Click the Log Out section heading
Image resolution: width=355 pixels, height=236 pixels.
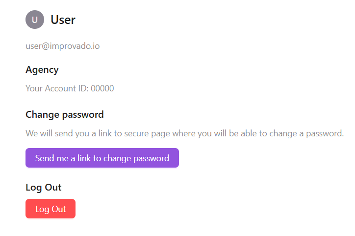pyautogui.click(x=44, y=187)
